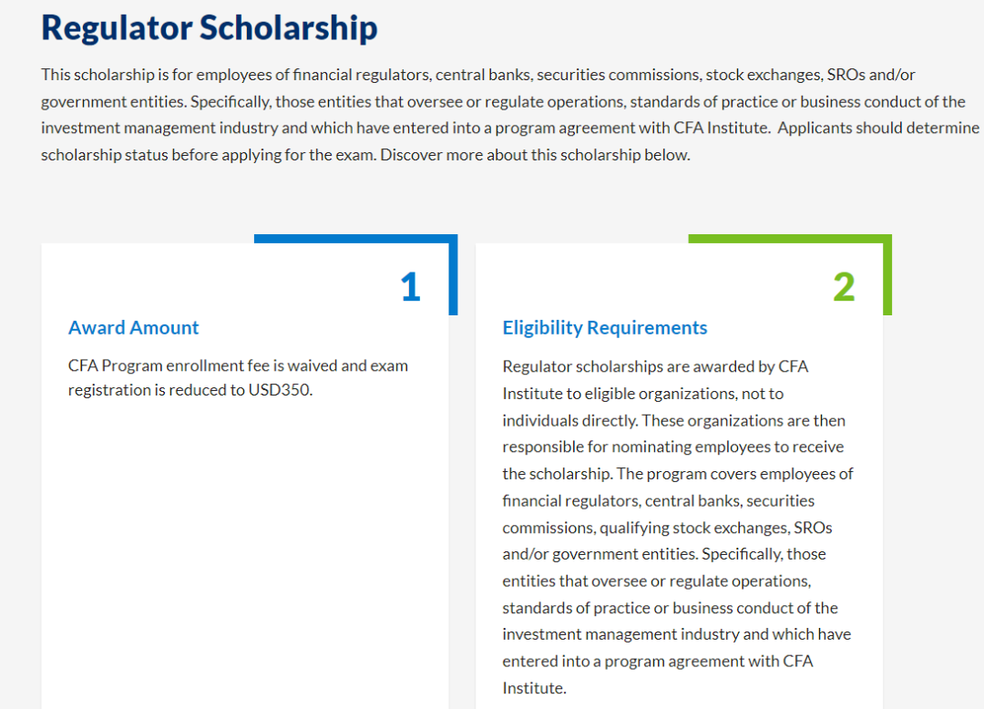Viewport: 984px width, 709px height.
Task: Click the "Discover more about this scholarship below" sentence
Action: coord(535,155)
